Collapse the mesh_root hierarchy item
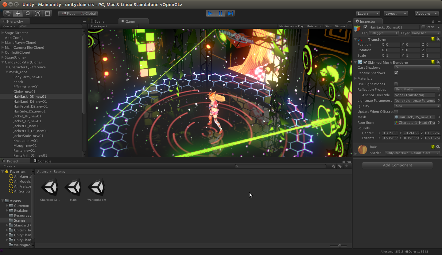Image resolution: width=442 pixels, height=255 pixels. [7, 72]
